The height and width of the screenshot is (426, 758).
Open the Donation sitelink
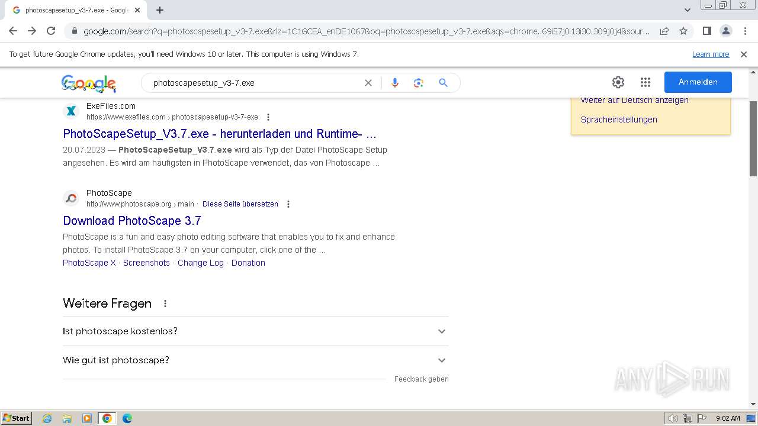248,263
